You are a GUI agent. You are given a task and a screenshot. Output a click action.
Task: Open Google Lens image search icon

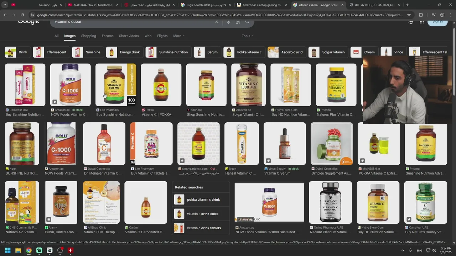click(238, 22)
